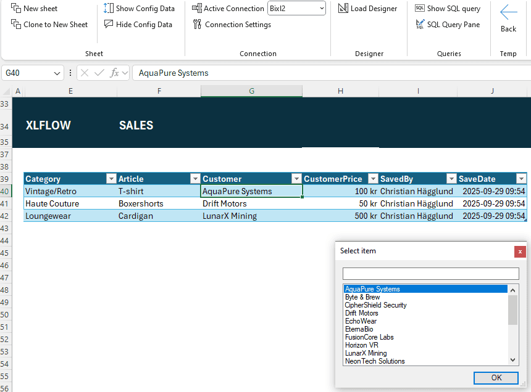
Task: Open the SQL Query Pane
Action: (420, 25)
